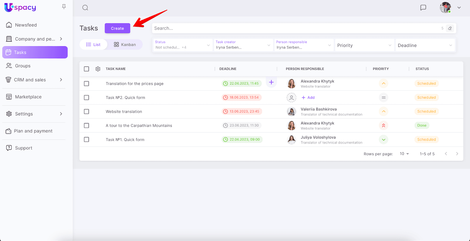
Task: Pin the sidebar with the pin icon
Action: click(x=64, y=7)
